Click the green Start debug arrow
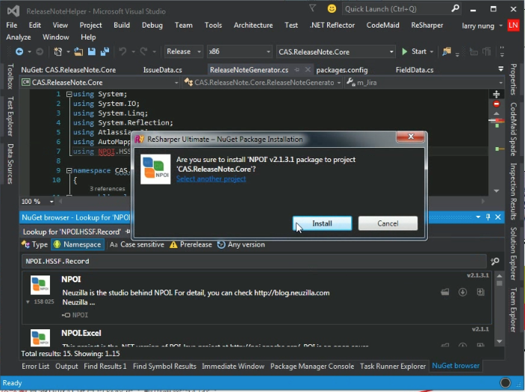 coord(405,52)
